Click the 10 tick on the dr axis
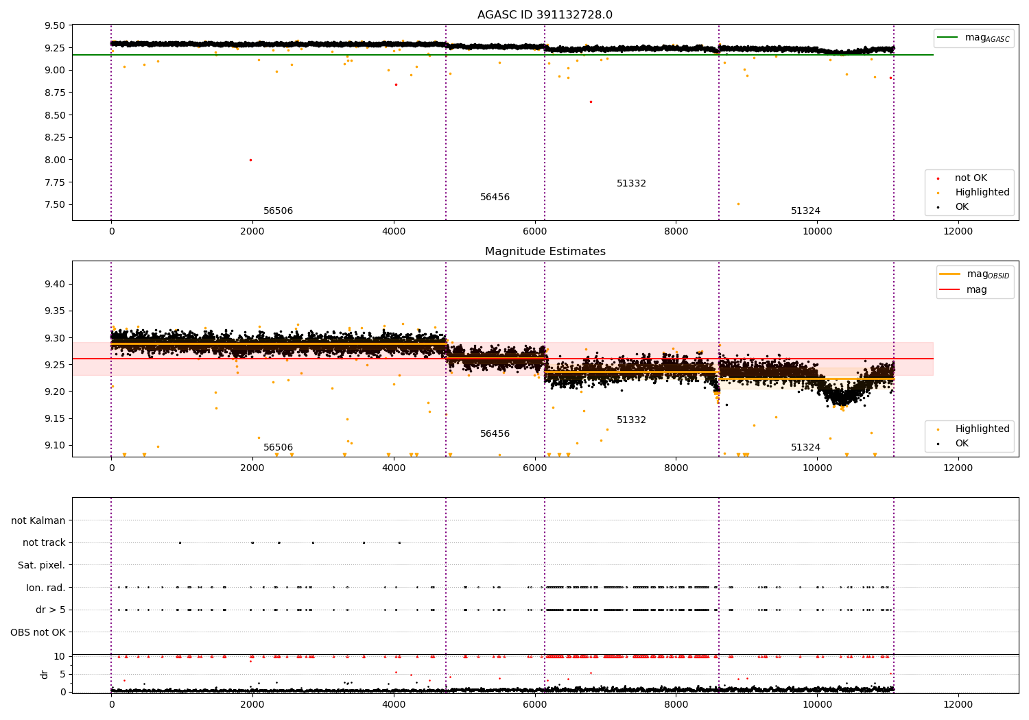The image size is (1029, 720). 60,656
